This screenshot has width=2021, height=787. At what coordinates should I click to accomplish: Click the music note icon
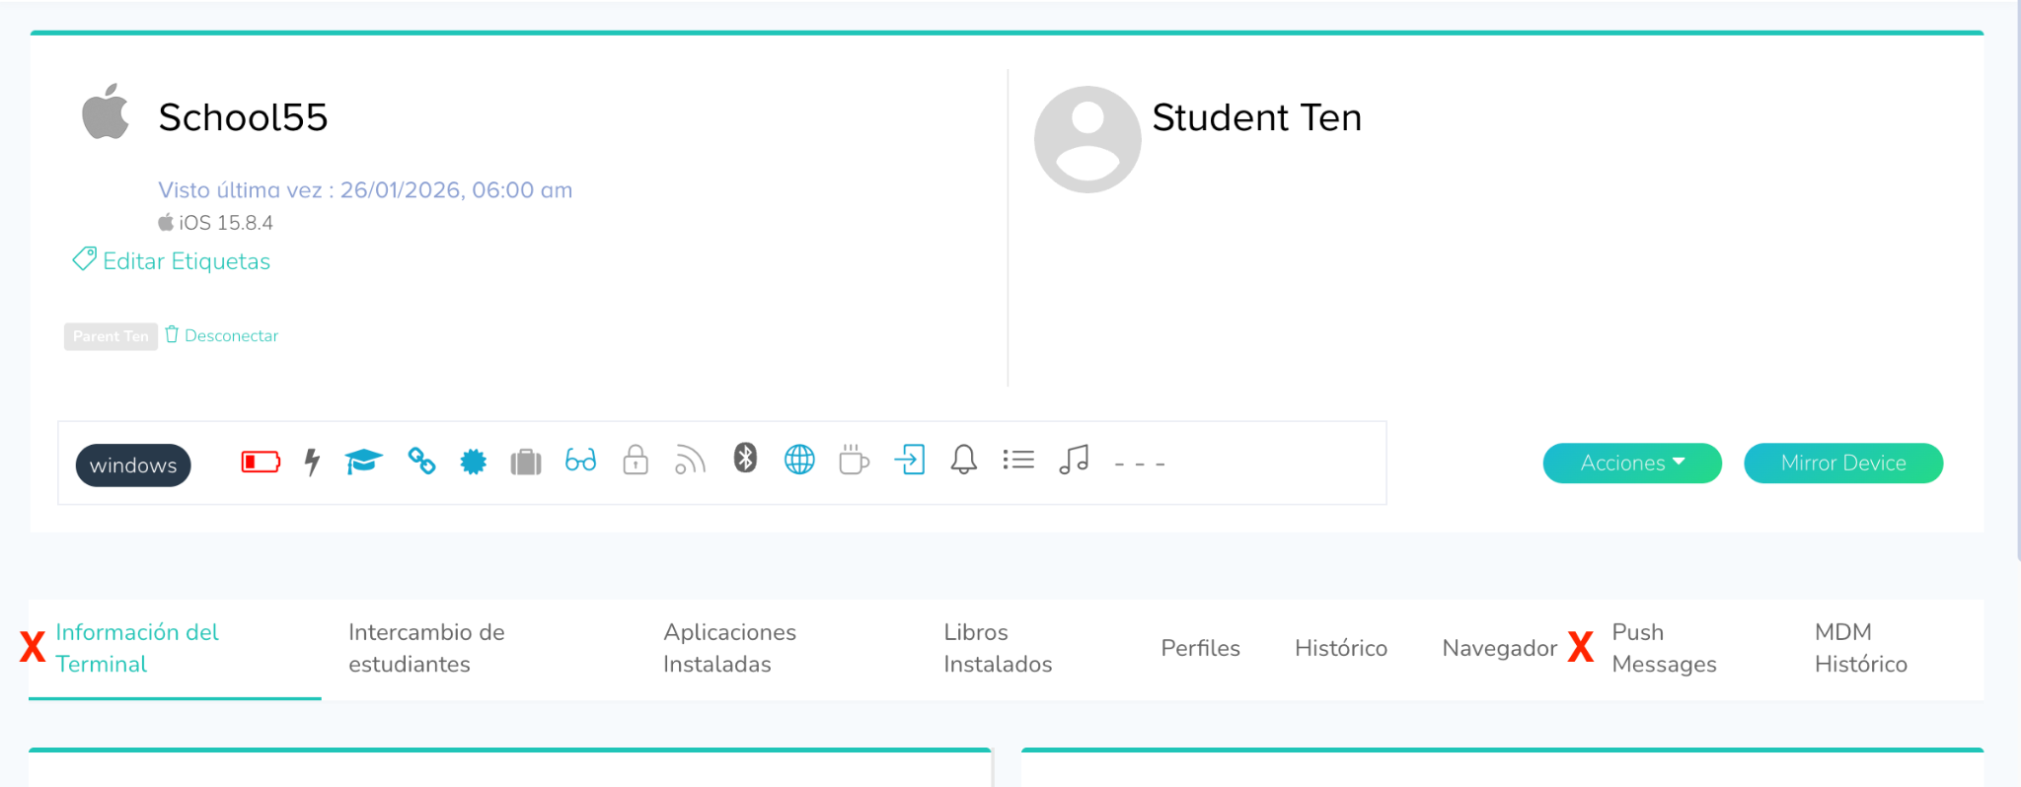[x=1074, y=460]
